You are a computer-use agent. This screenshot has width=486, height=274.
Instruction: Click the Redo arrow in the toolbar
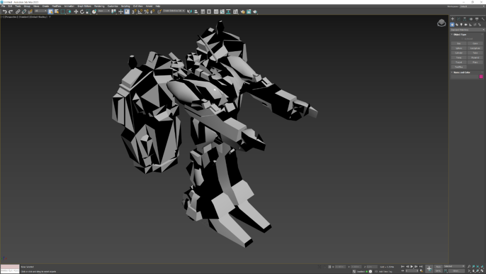[11, 12]
